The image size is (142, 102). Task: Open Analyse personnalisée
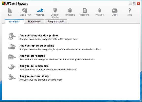[x=34, y=76]
